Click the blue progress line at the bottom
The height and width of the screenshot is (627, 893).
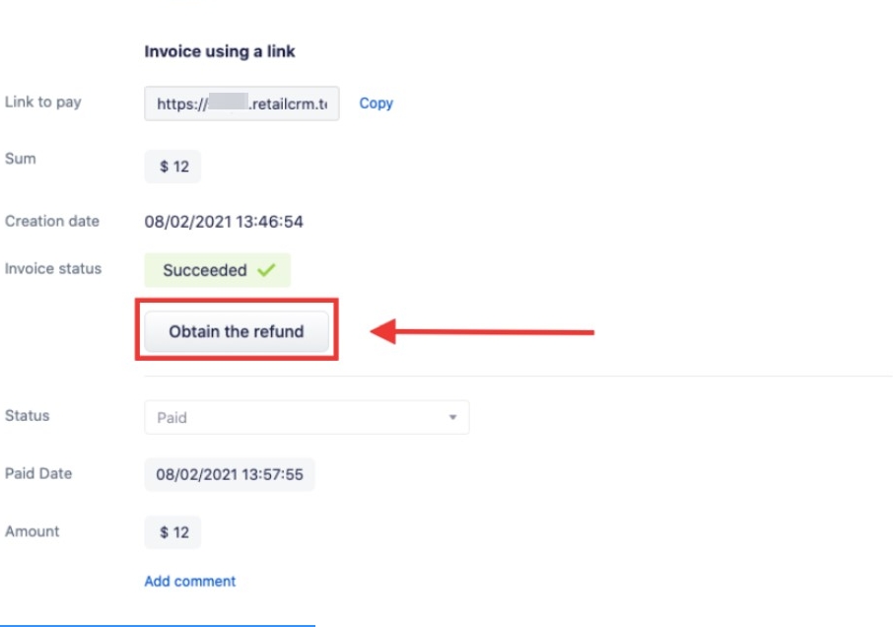[x=157, y=625]
